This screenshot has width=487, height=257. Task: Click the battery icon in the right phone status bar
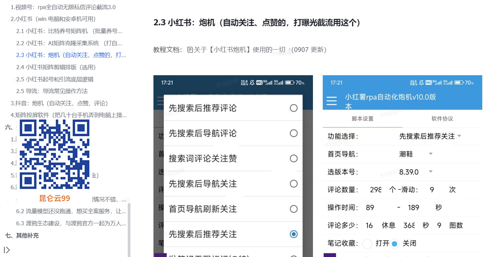click(459, 83)
